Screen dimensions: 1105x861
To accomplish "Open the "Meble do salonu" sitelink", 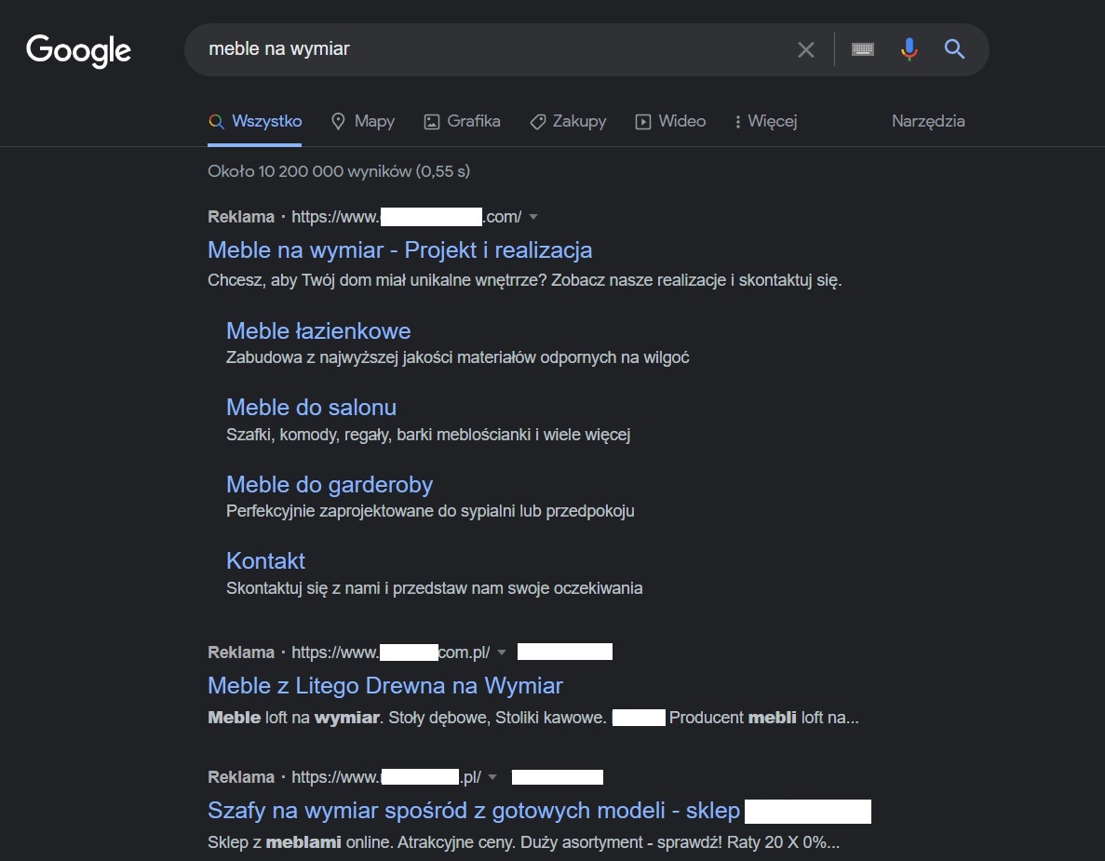I will pos(312,408).
